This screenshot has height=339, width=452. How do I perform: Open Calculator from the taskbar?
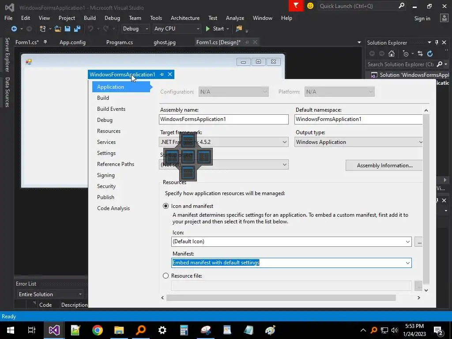click(184, 330)
